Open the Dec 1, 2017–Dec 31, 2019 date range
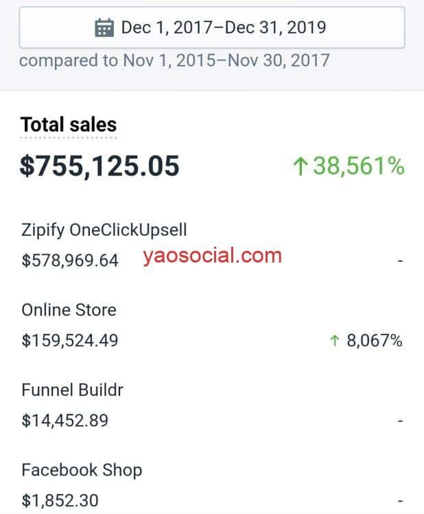 coord(212,27)
